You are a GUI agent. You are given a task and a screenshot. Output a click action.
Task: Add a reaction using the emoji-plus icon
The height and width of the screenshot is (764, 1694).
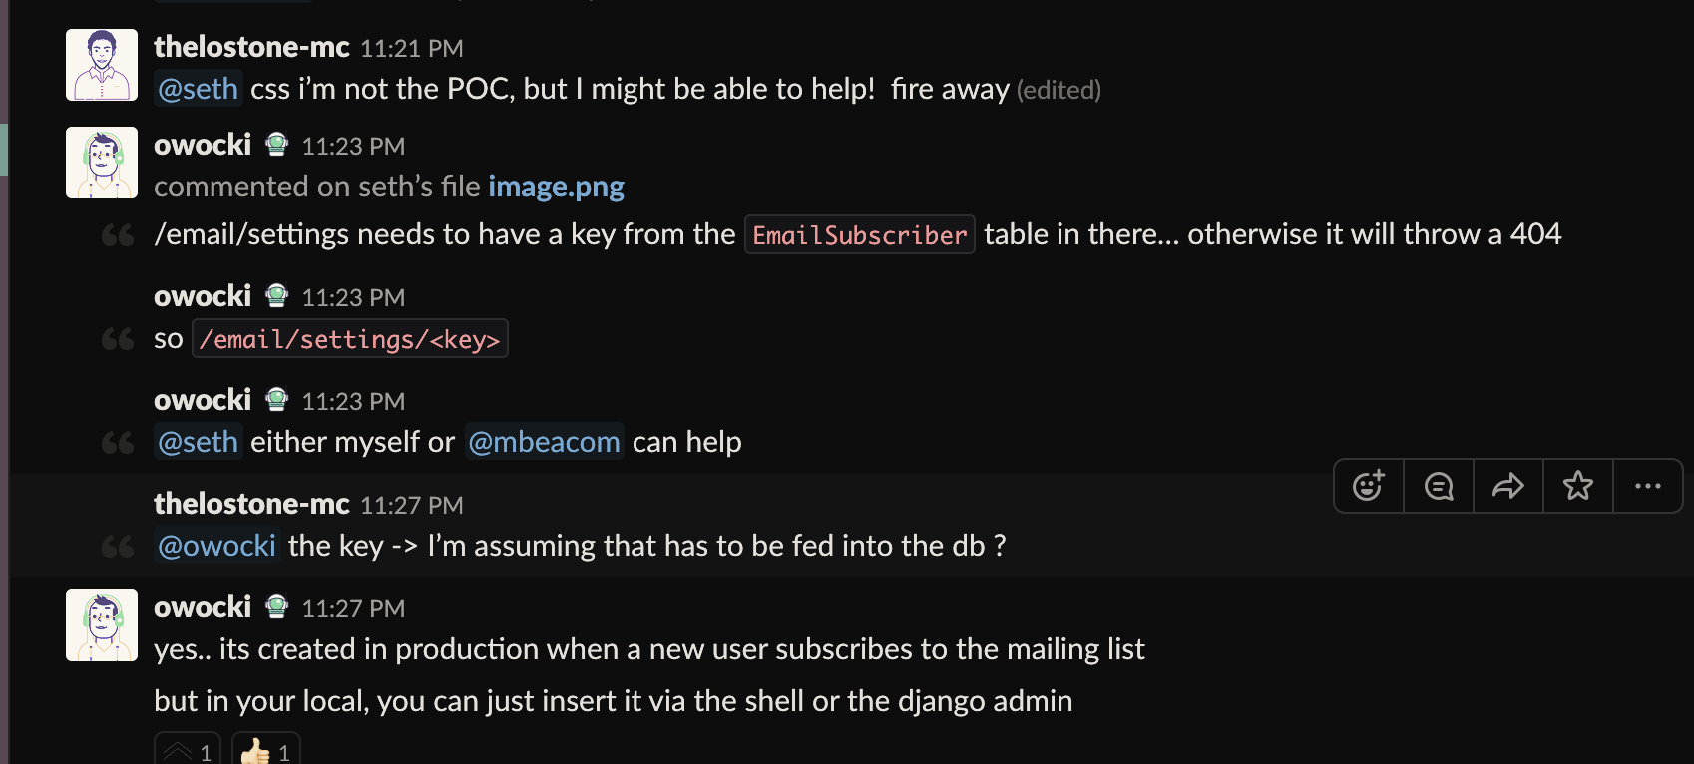tap(1368, 486)
